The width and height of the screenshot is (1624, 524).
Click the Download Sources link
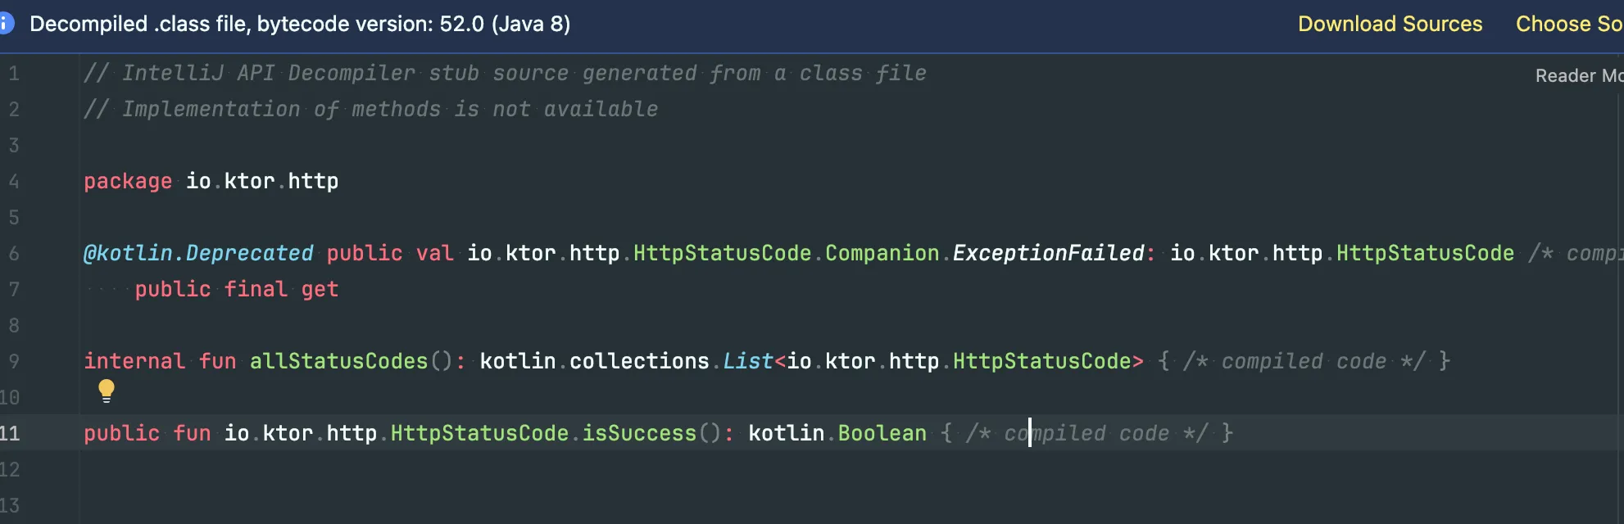coord(1390,24)
